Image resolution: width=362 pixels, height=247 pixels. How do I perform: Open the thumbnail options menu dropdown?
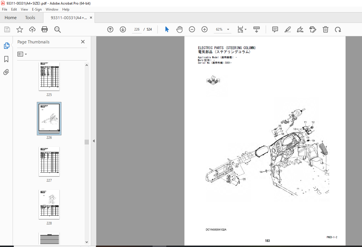click(x=22, y=54)
